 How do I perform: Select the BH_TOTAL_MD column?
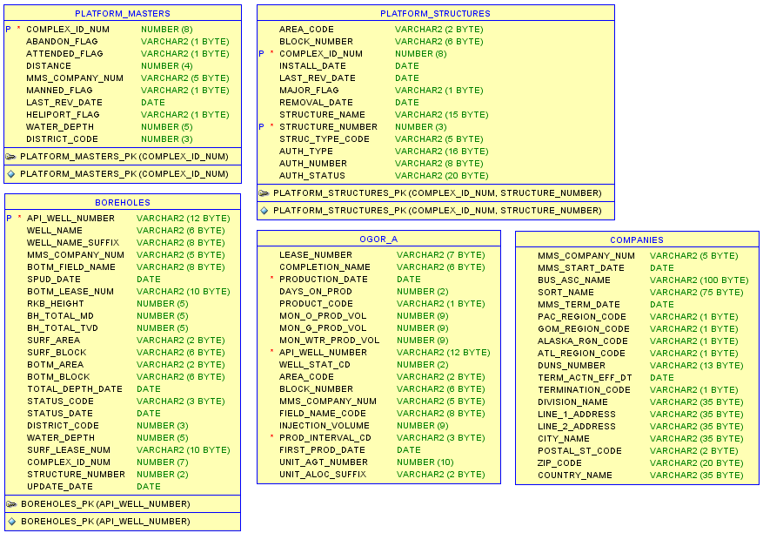[60, 316]
